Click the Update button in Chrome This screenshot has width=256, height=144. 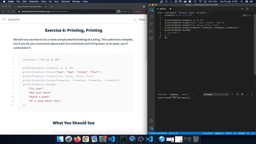click(139, 12)
